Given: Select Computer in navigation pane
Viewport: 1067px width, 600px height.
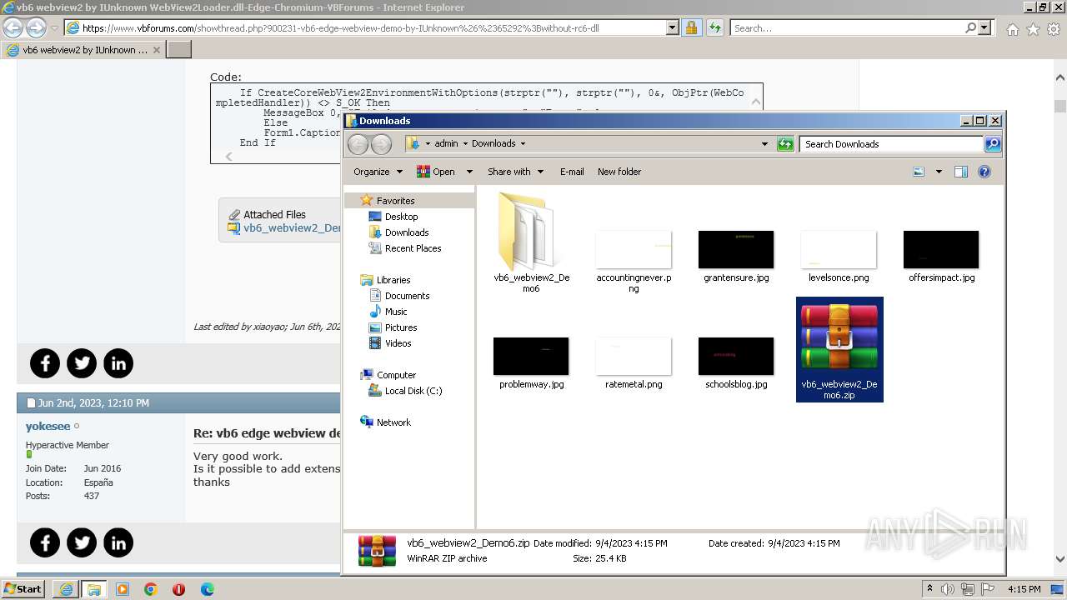Looking at the screenshot, I should [396, 375].
